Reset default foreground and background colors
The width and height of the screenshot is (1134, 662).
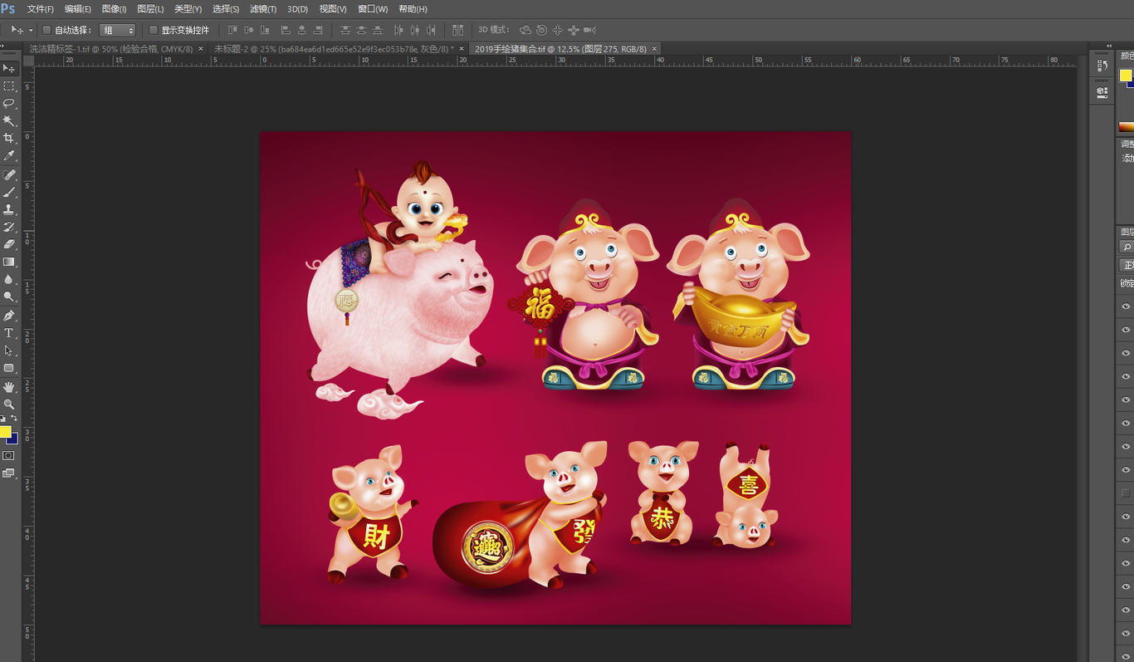pos(3,419)
